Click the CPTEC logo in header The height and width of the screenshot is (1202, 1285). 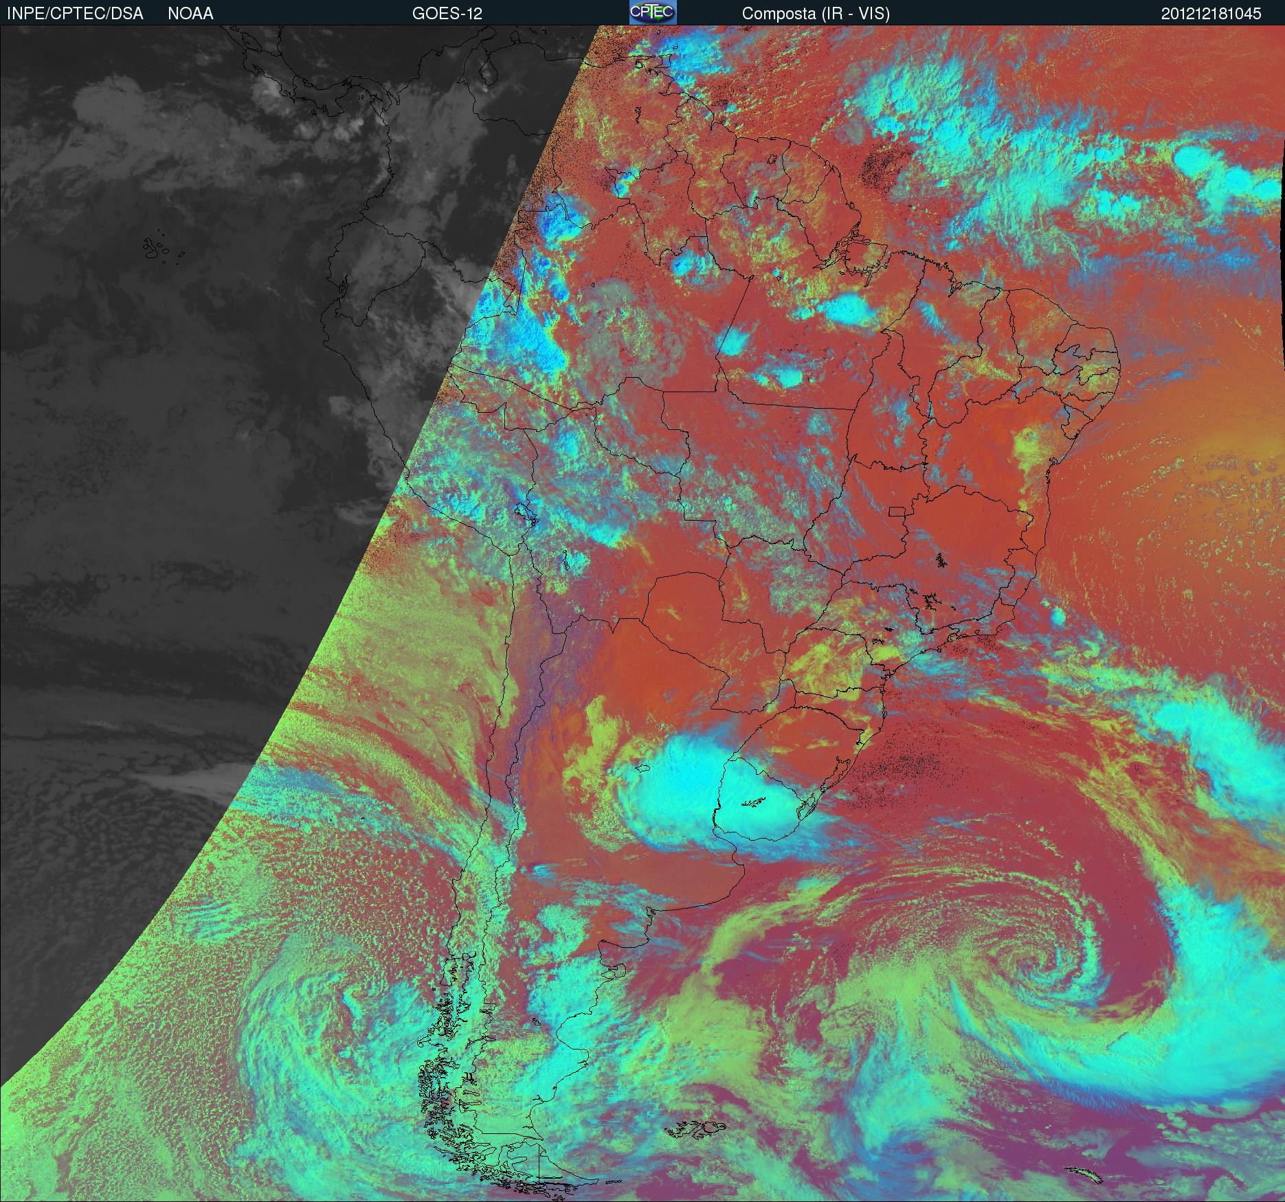click(653, 12)
